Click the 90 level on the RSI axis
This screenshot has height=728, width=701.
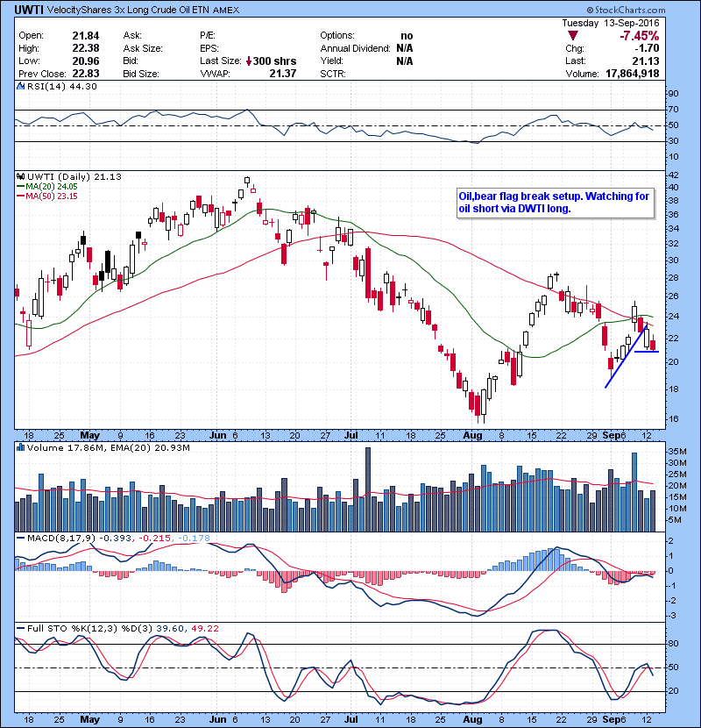point(674,93)
